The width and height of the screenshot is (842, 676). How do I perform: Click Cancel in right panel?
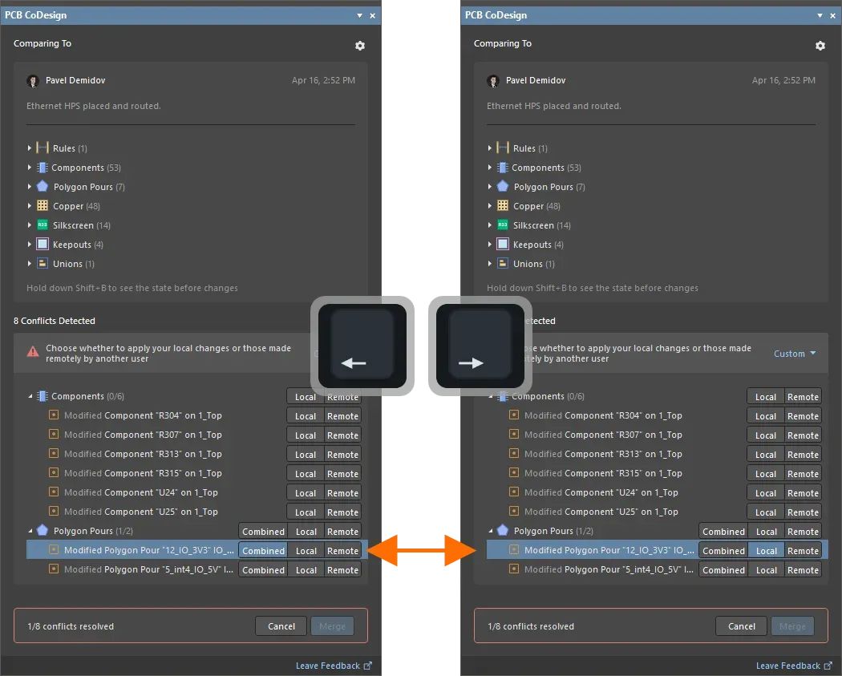742,626
